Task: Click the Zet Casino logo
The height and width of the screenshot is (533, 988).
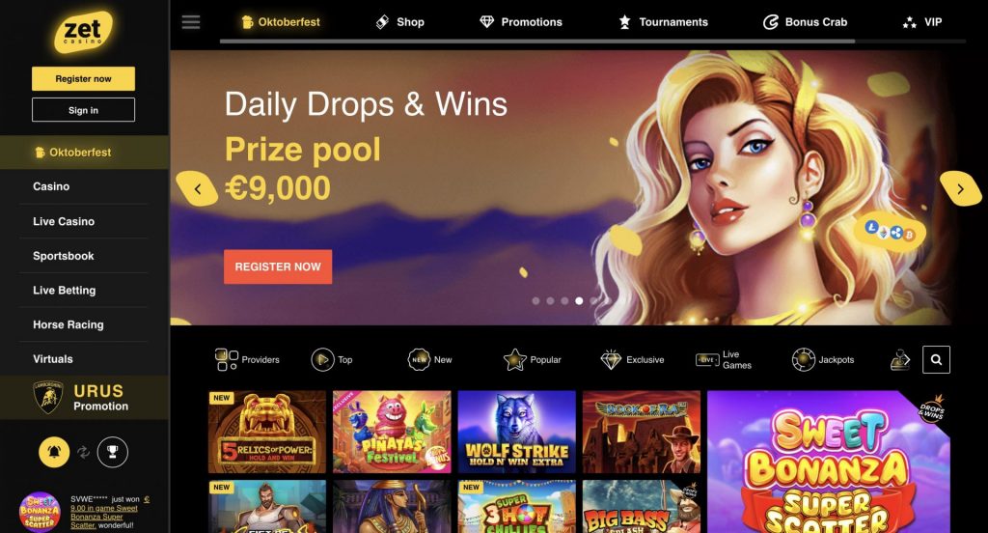Action: 83,31
